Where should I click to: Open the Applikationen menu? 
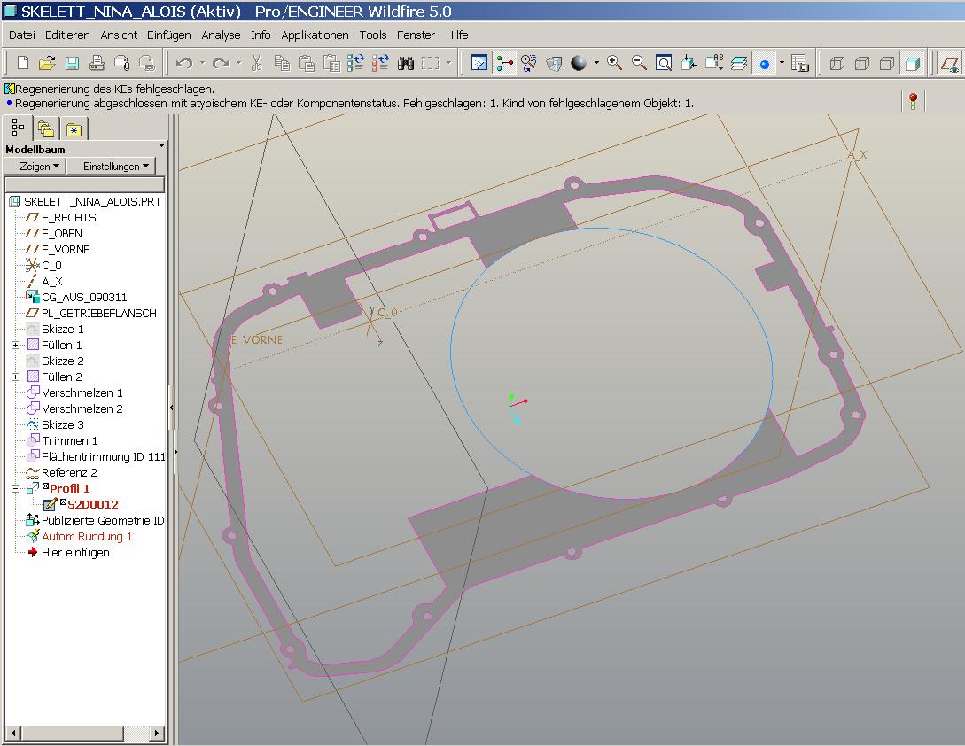point(315,35)
